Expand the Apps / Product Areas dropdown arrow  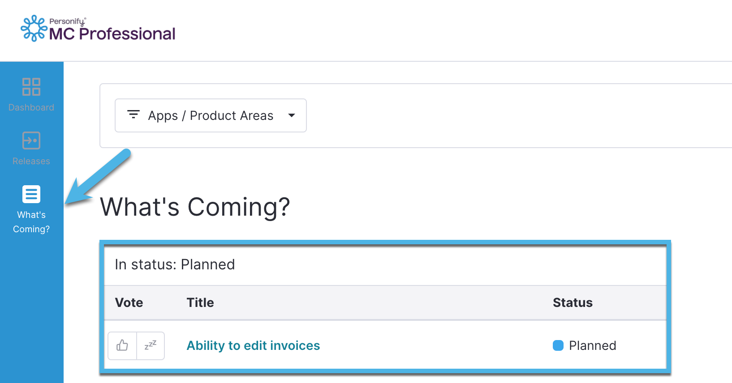click(292, 115)
